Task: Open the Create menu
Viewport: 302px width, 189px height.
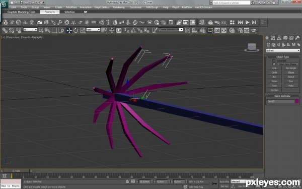Action: 58,8
